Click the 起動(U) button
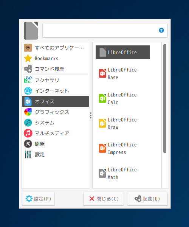Image resolution: width=189 pixels, height=227 pixels. [147, 199]
